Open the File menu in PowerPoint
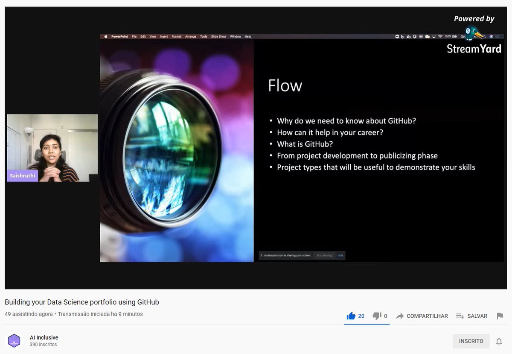Screen dimensions: 512x354 click(134, 37)
